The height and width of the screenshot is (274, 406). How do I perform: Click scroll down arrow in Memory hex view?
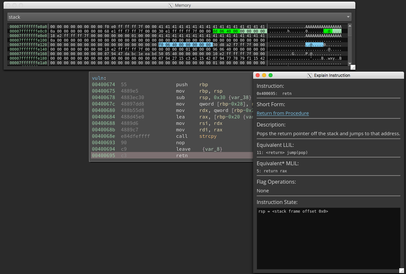click(x=350, y=63)
